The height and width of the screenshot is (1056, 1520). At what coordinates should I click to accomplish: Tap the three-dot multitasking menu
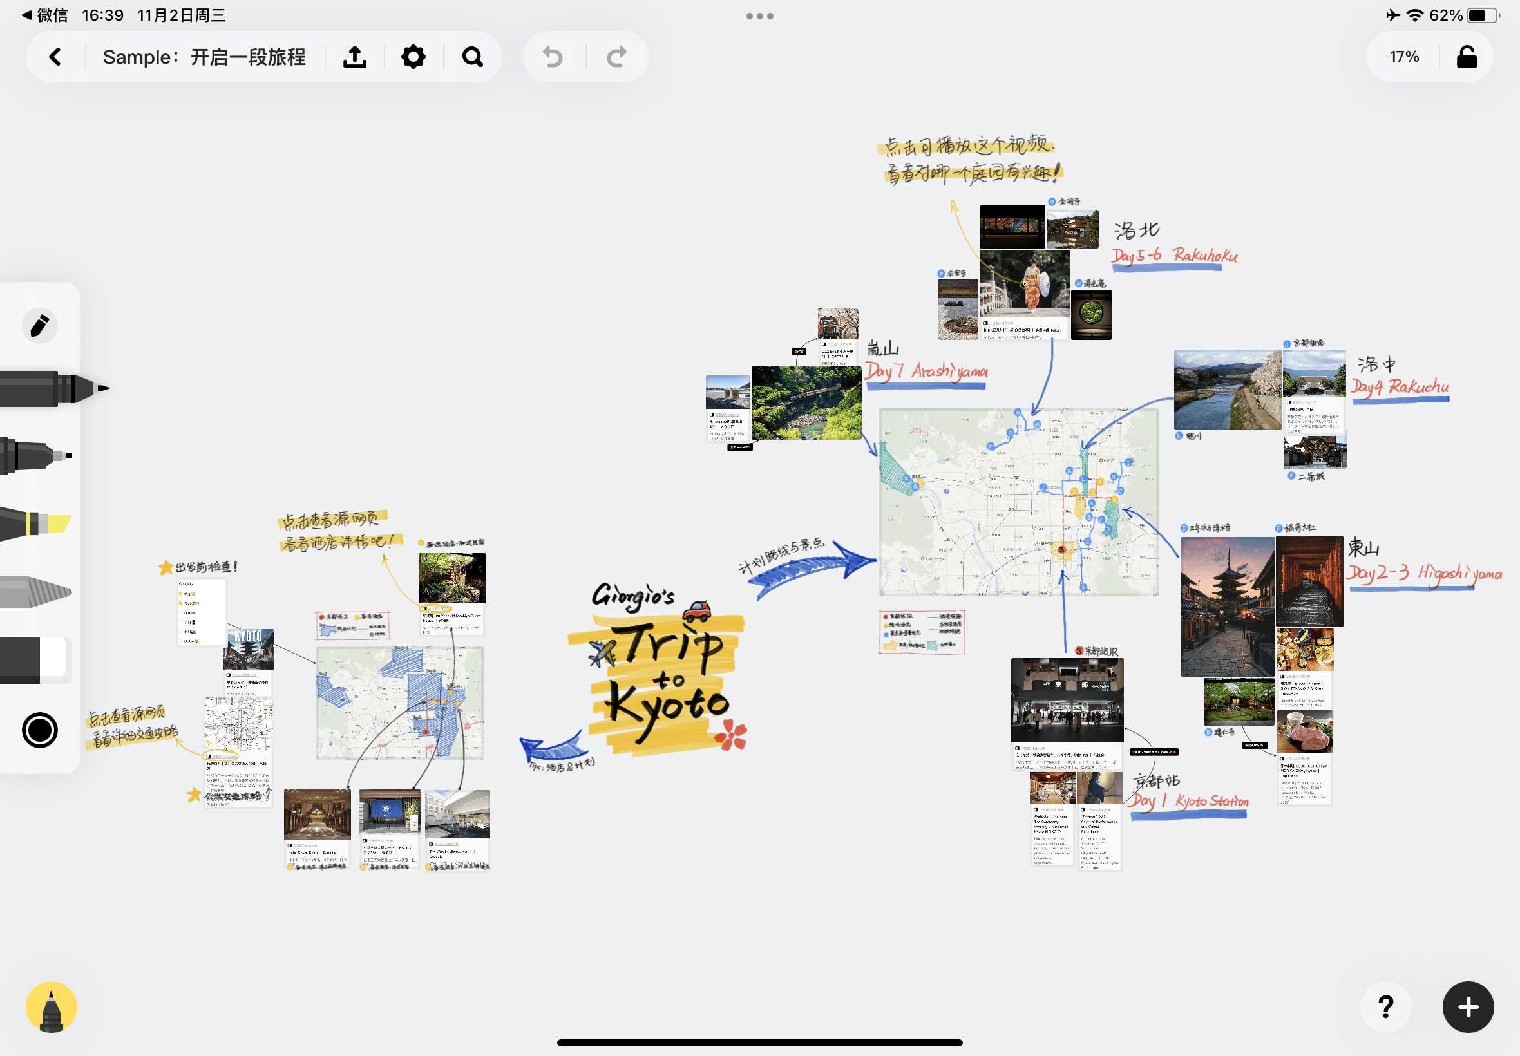point(759,16)
